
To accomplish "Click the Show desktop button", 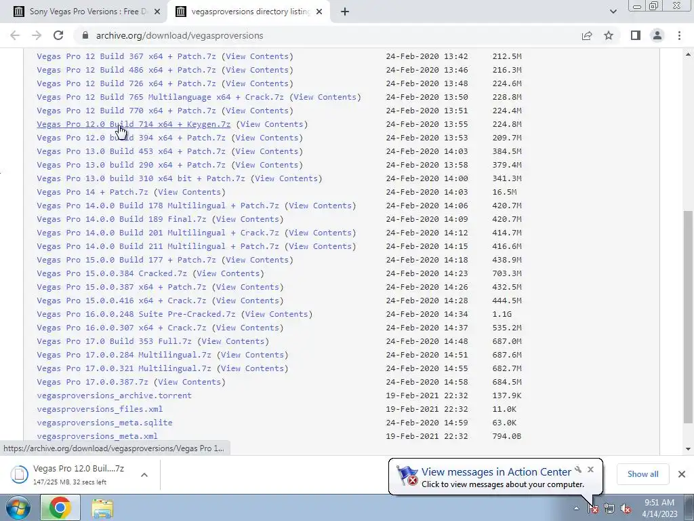I will [691, 507].
